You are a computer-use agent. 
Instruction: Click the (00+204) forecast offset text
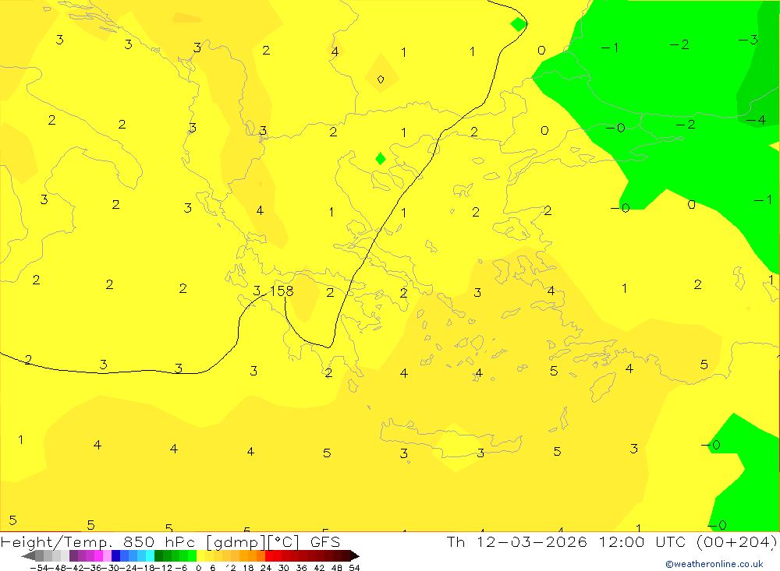click(x=737, y=541)
